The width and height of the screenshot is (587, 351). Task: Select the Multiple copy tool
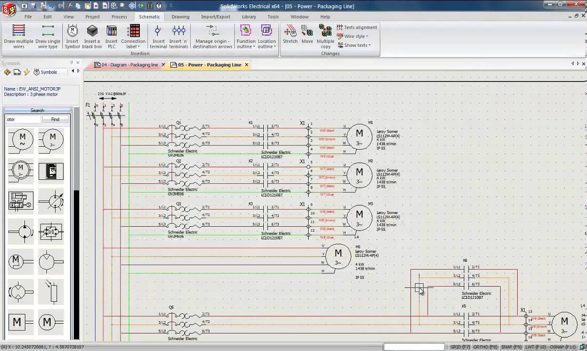pos(325,37)
